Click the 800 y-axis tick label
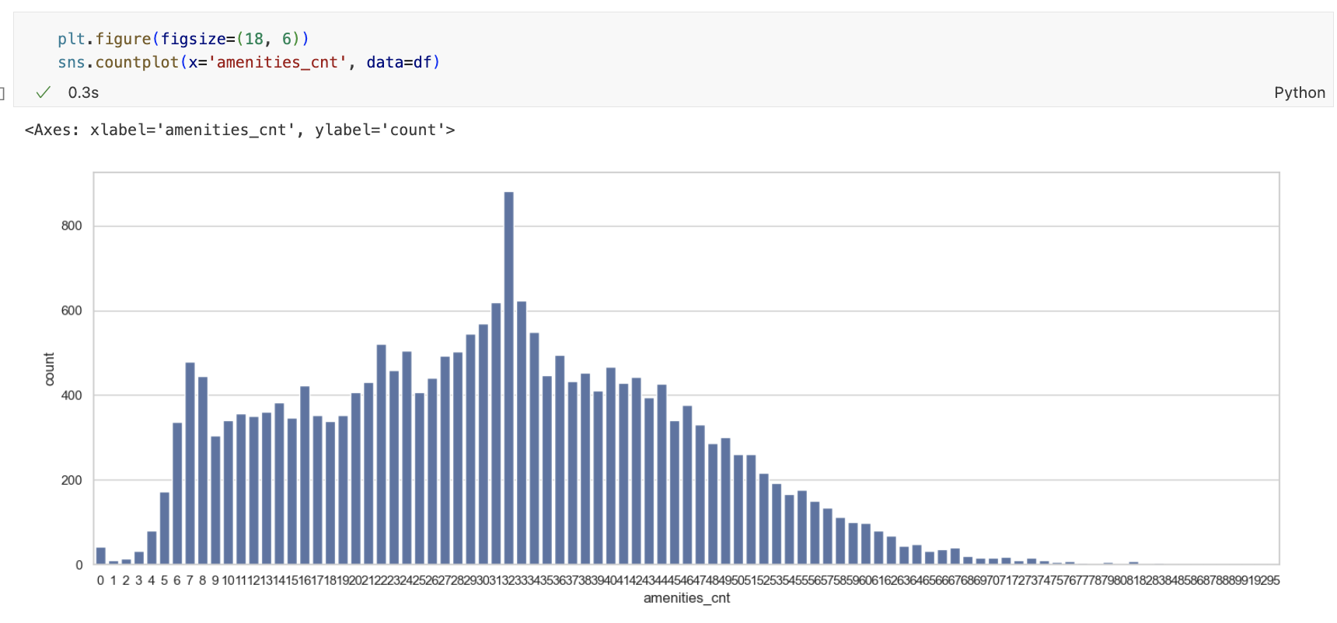The width and height of the screenshot is (1337, 623). 72,226
